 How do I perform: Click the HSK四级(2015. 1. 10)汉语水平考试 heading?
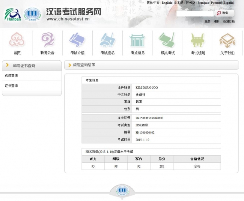(x=109, y=152)
